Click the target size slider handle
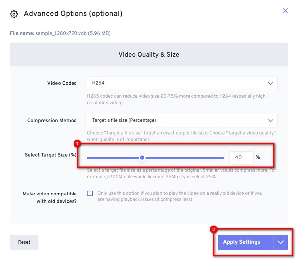 tap(142, 158)
